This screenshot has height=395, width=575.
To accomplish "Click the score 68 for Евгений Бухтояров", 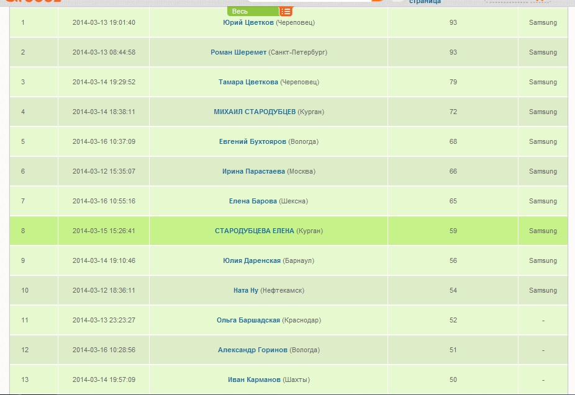I will click(453, 141).
